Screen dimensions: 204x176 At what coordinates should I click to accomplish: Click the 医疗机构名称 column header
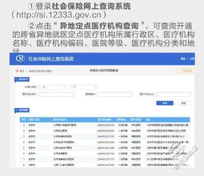[x=60, y=120]
